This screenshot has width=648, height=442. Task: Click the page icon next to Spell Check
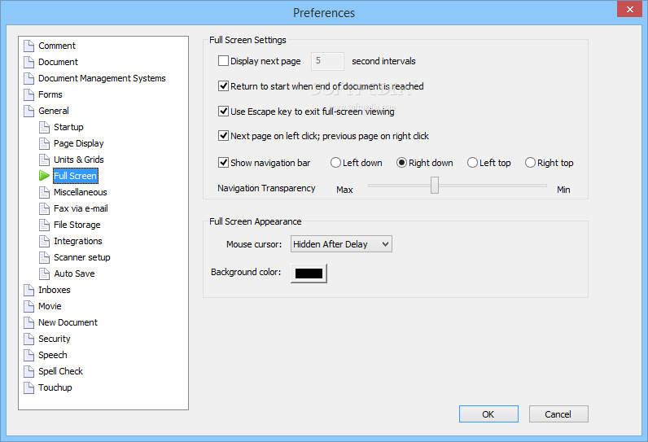point(29,371)
